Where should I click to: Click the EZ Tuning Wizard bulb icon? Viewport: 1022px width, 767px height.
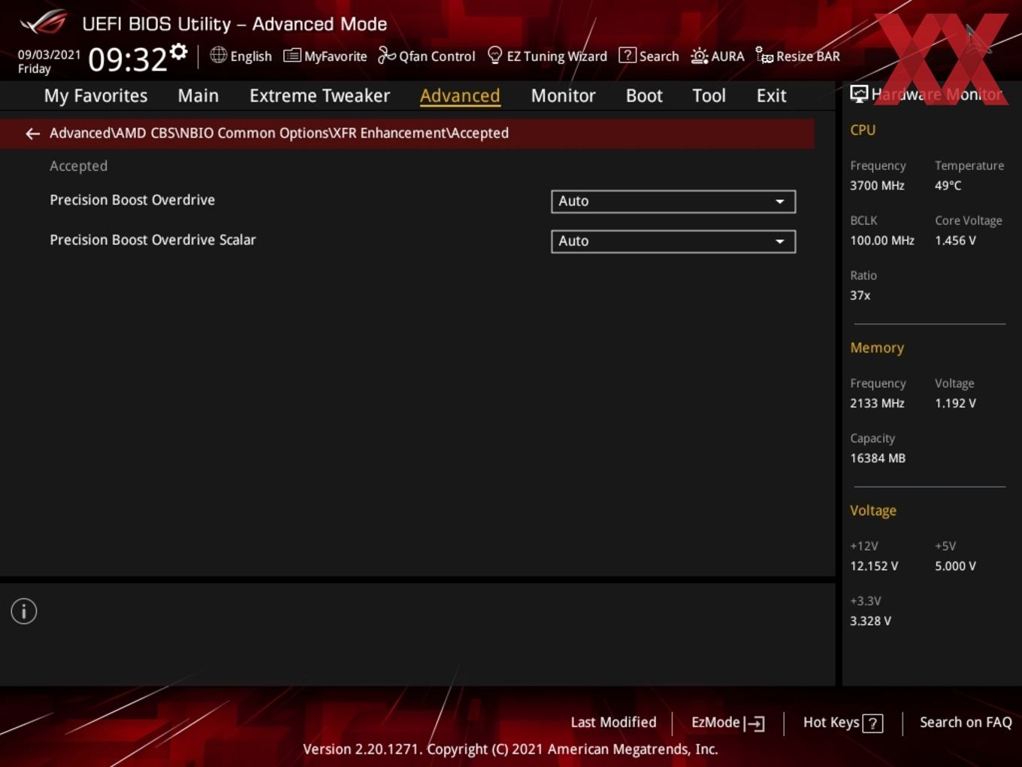[x=494, y=56]
